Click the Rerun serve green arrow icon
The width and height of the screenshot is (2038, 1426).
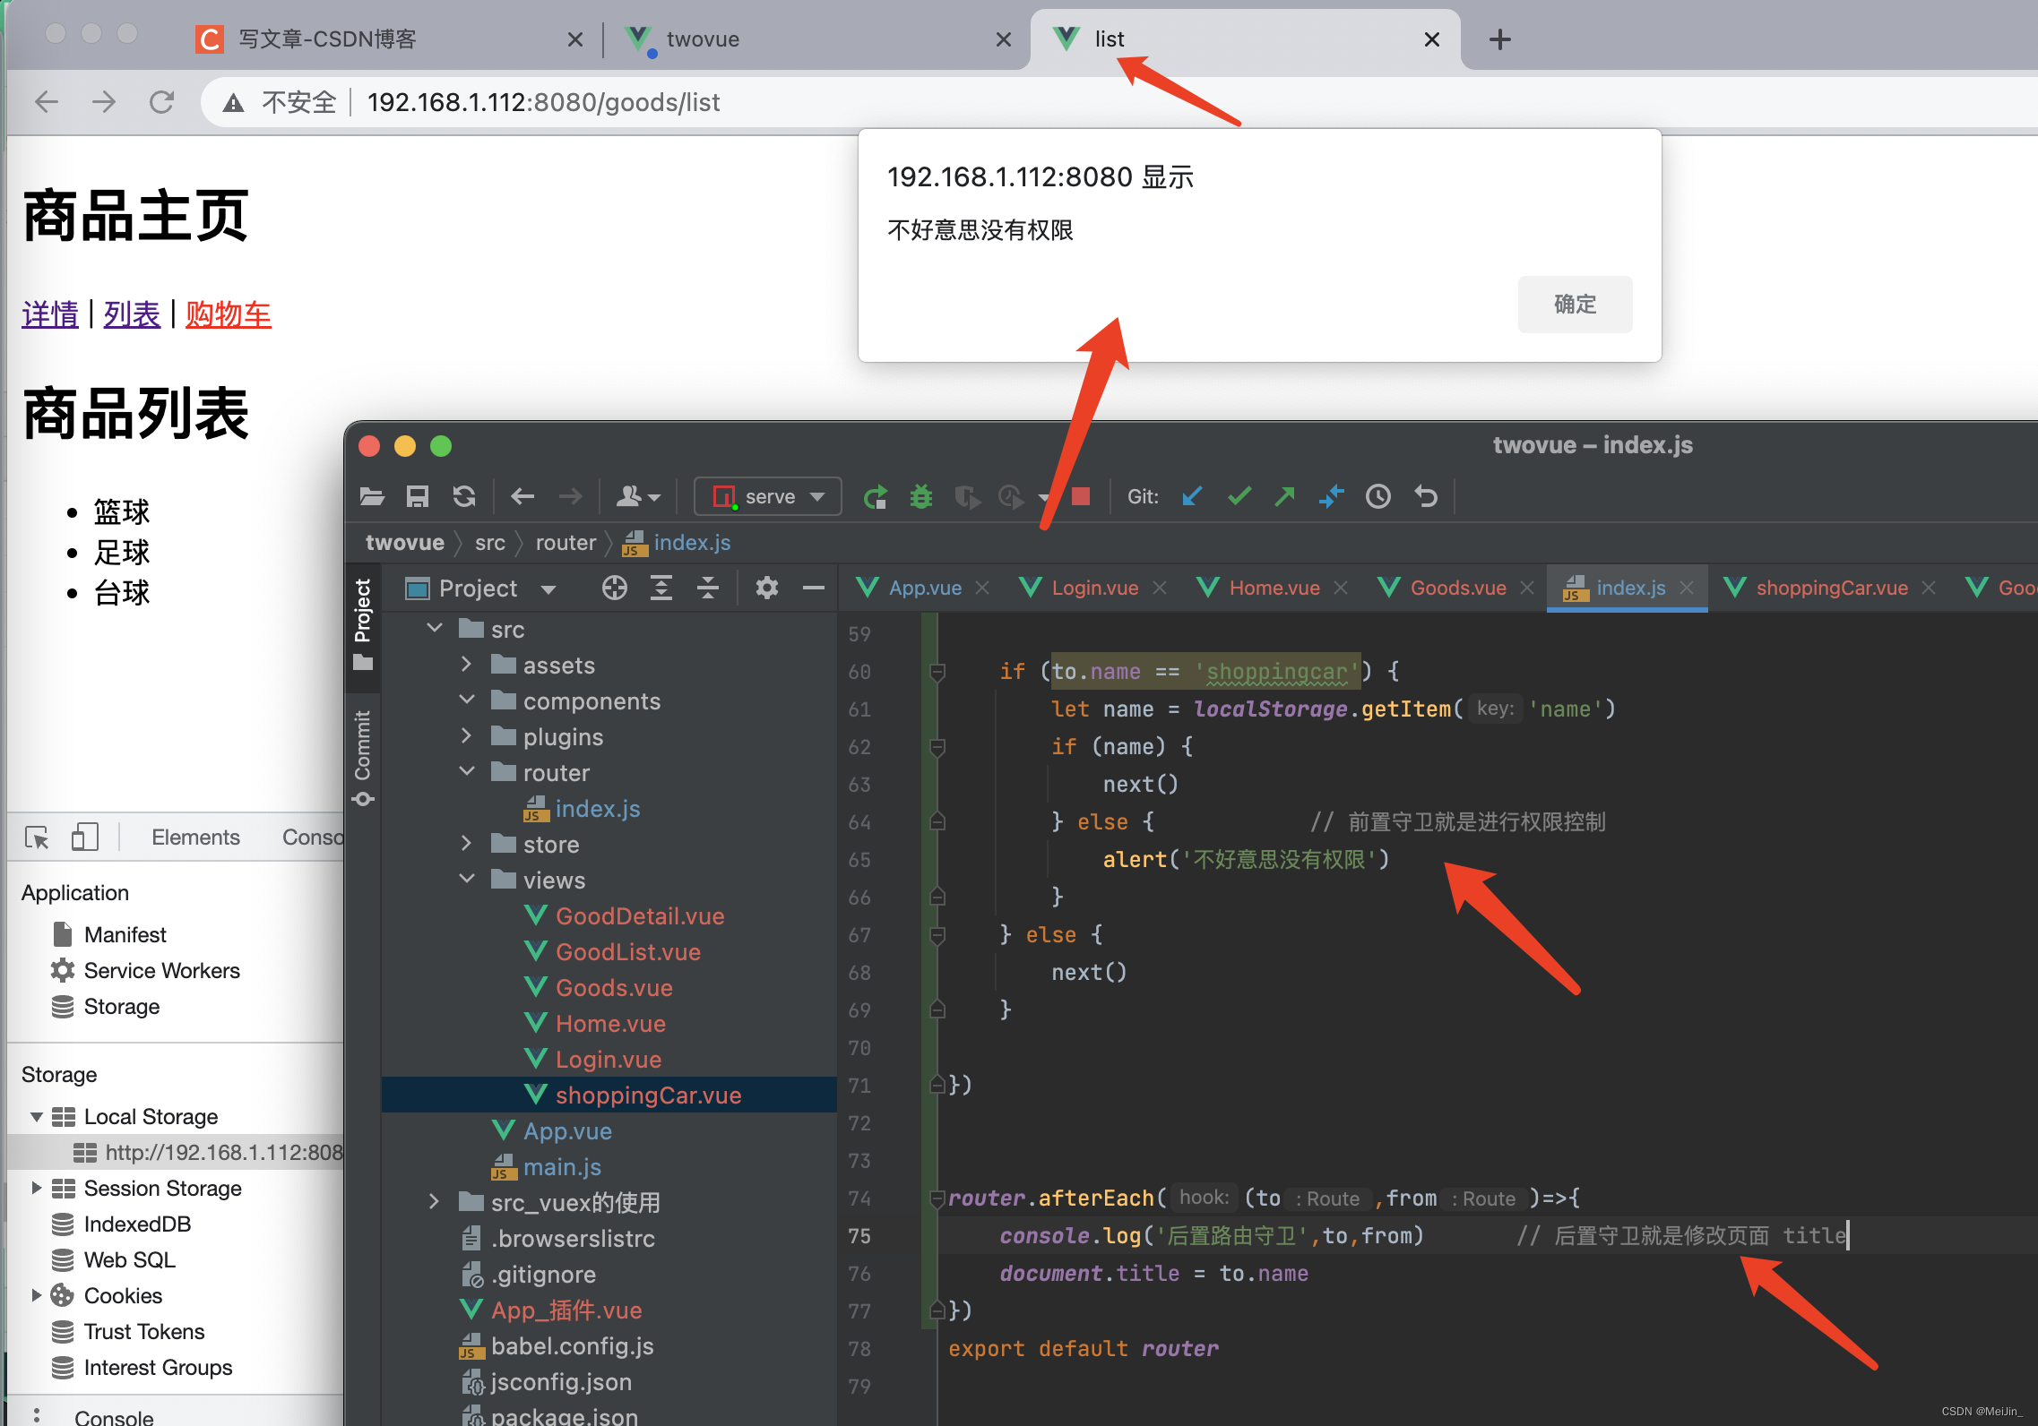coord(875,496)
